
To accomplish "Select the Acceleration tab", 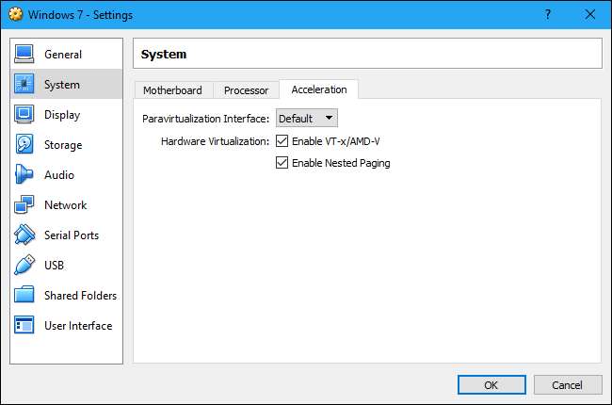I will pos(318,89).
